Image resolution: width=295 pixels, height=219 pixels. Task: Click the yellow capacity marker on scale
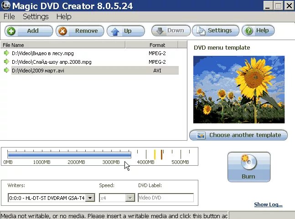point(155,154)
